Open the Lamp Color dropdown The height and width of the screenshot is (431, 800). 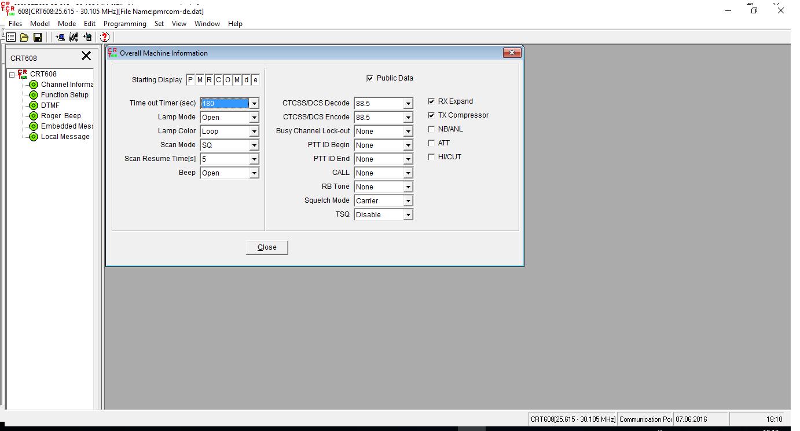click(x=254, y=132)
